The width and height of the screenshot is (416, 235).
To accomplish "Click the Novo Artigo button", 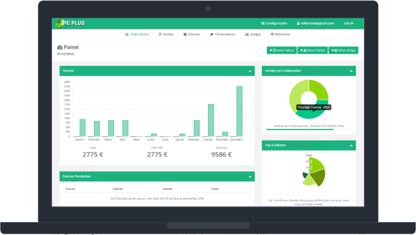I will coord(343,50).
